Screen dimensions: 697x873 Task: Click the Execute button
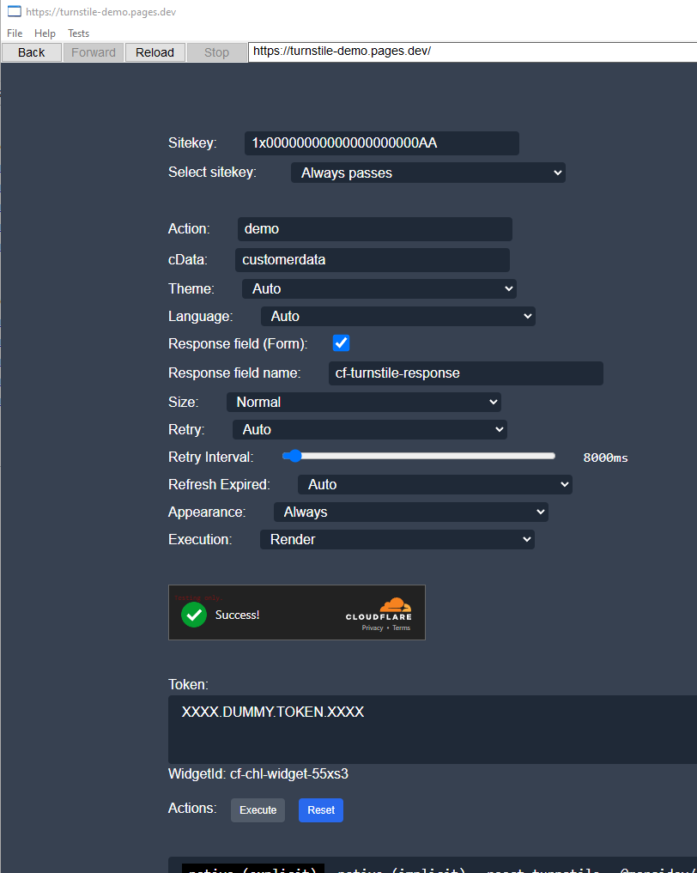click(258, 809)
